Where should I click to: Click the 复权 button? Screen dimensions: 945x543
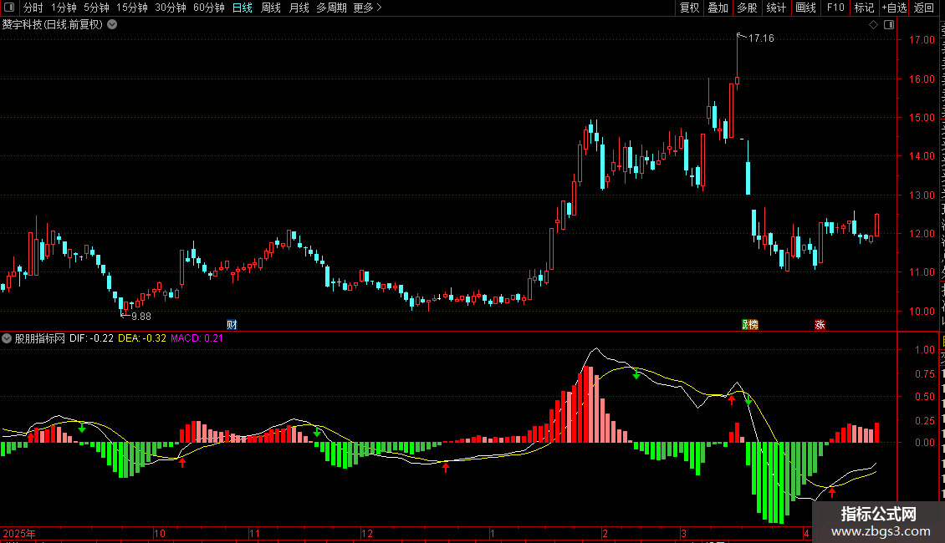[689, 8]
